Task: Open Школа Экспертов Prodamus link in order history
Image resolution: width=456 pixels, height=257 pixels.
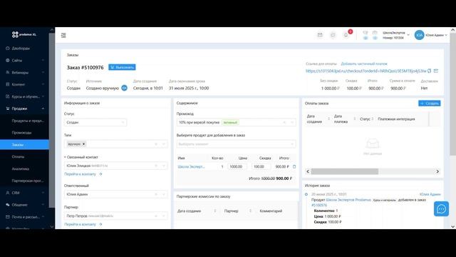Action: tap(348, 200)
